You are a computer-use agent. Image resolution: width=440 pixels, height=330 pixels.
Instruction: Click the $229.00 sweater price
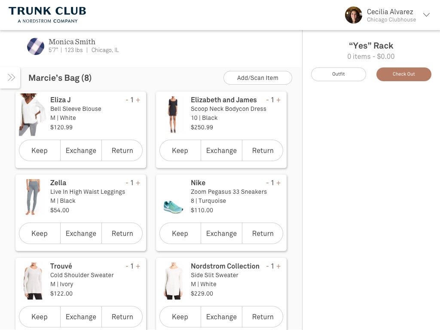[202, 293]
